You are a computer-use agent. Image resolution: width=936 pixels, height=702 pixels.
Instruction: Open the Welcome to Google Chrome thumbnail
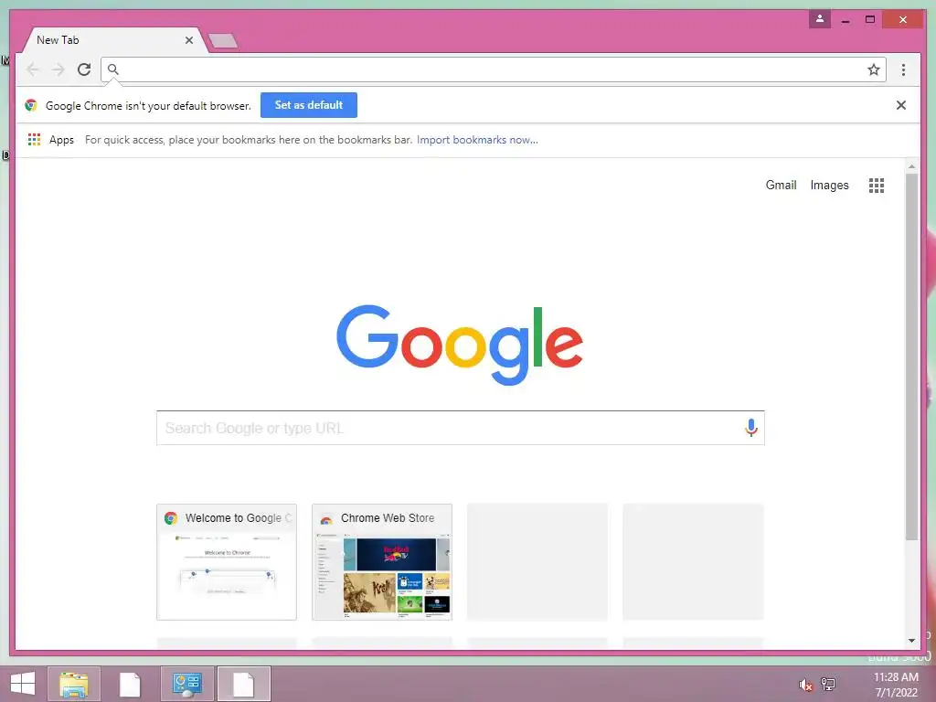(227, 562)
